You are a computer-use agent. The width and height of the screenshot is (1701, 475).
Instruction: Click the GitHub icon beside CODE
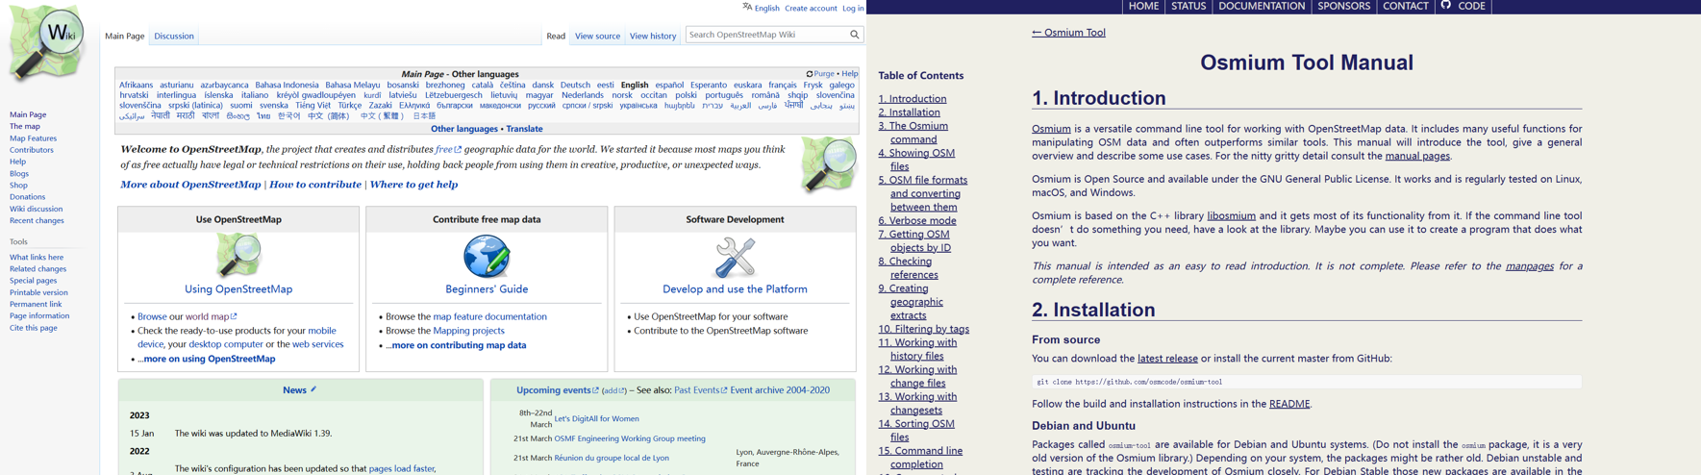[x=1445, y=6]
